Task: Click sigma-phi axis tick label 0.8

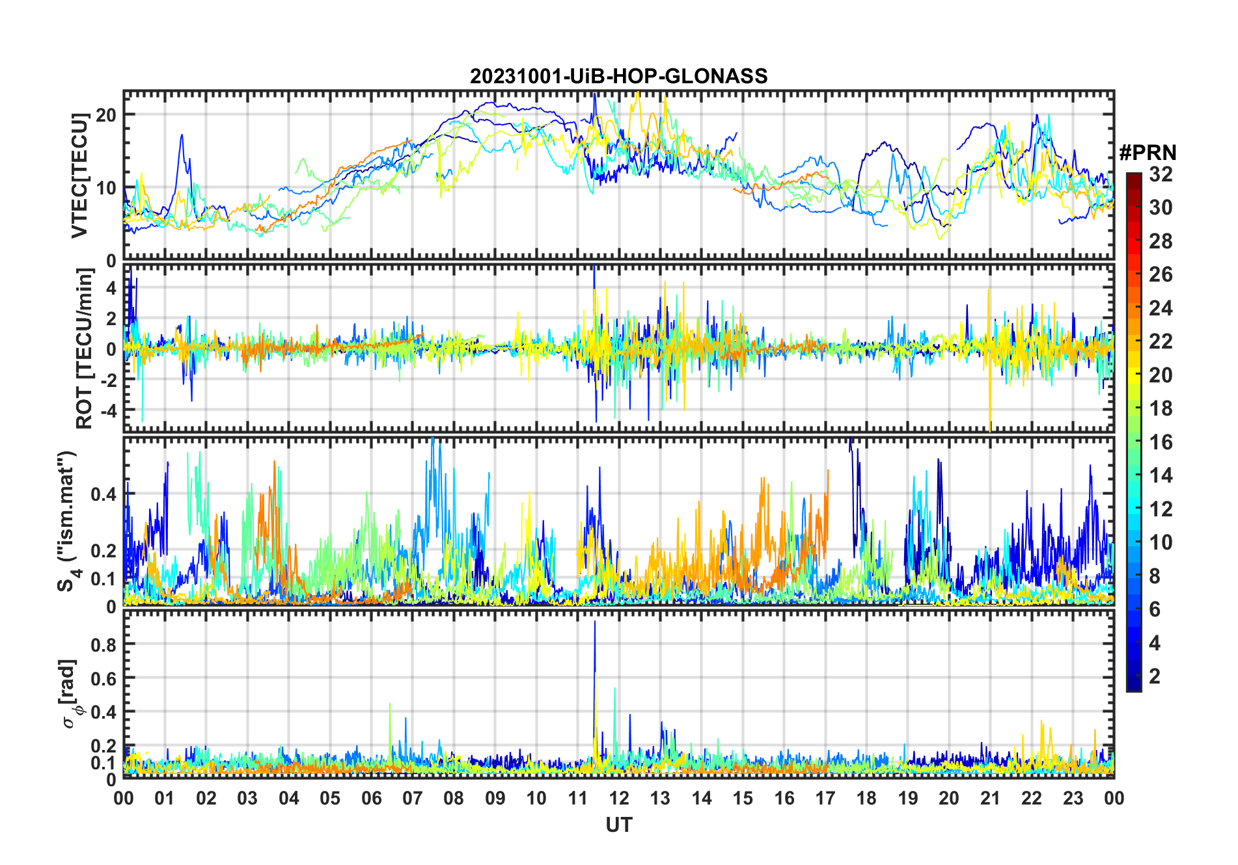Action: point(103,645)
